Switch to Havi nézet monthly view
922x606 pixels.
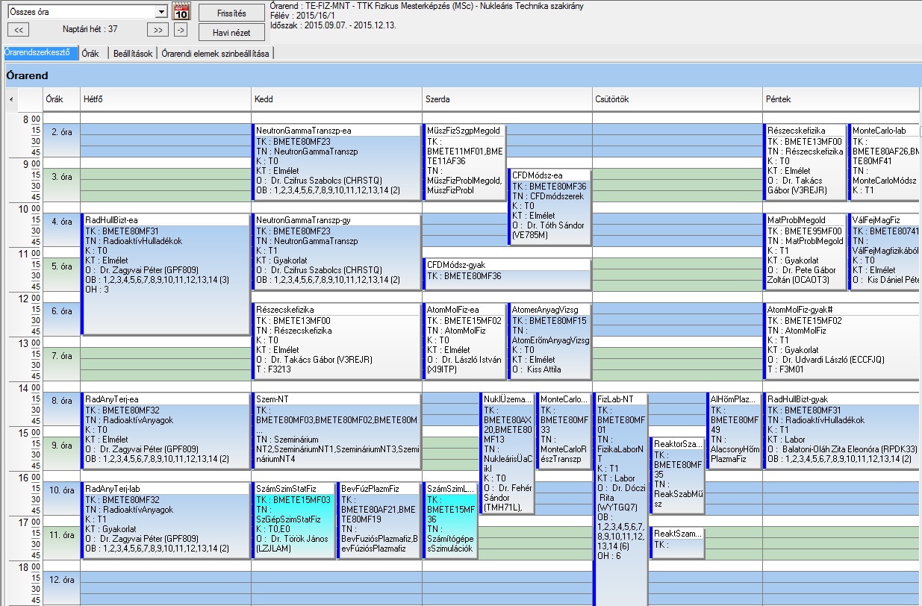pos(231,32)
